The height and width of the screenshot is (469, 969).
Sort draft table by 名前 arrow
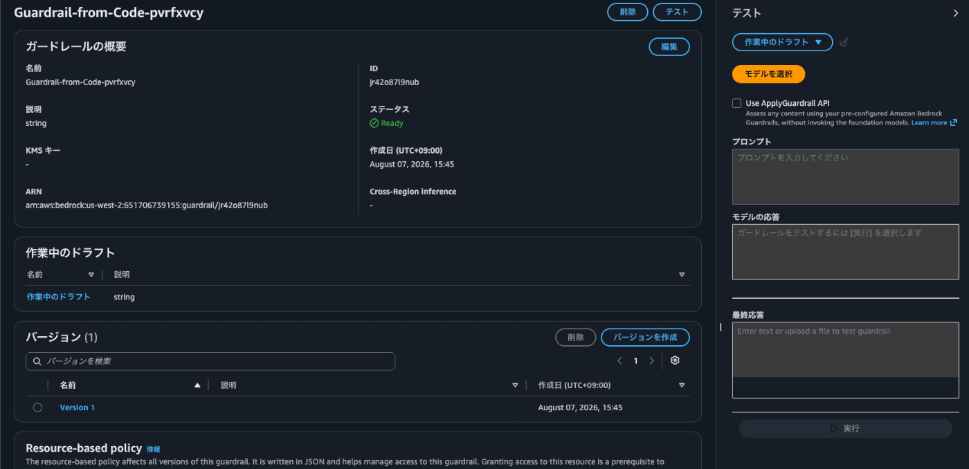(x=91, y=275)
